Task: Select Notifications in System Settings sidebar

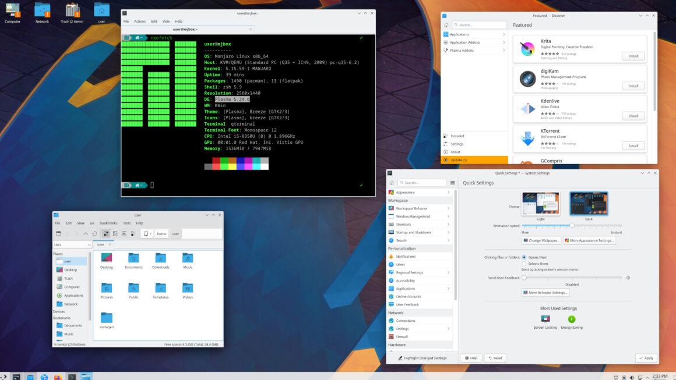Action: click(409, 256)
